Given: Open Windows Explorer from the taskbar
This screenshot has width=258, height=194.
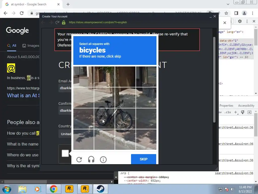Looking at the screenshot, I should pos(22,189).
